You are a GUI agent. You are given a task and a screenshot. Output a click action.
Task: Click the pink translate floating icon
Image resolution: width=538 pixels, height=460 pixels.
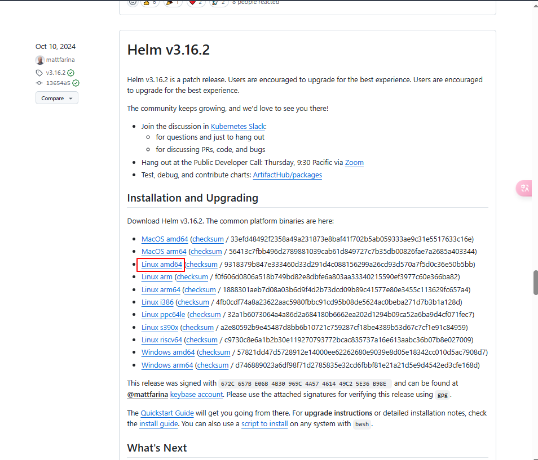524,188
